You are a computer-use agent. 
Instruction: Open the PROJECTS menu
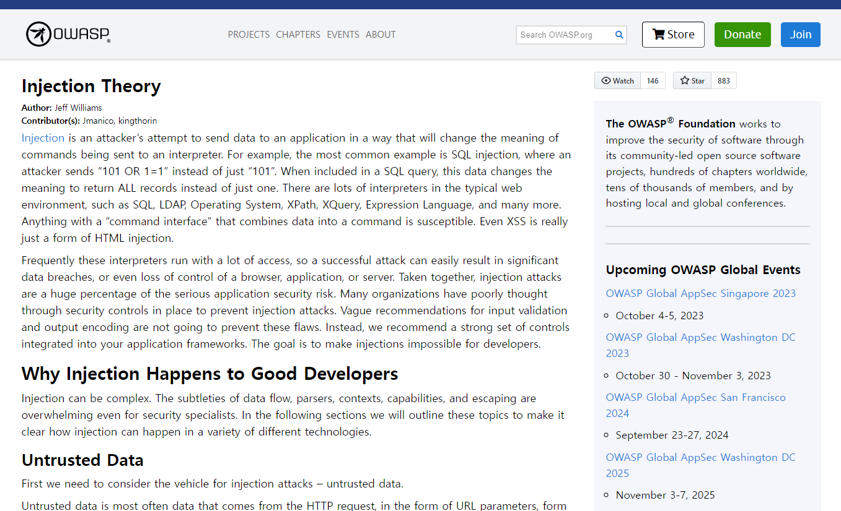[x=249, y=35]
